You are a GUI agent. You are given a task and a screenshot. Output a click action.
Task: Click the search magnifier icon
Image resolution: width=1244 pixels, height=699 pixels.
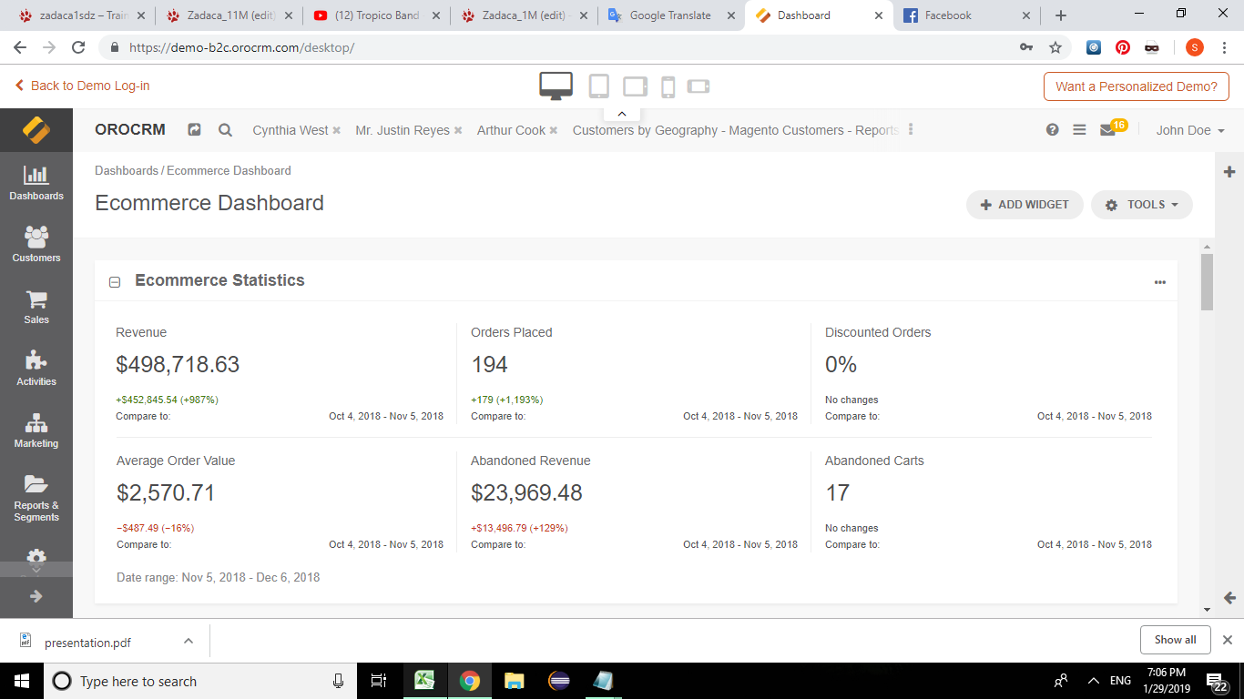pyautogui.click(x=225, y=130)
